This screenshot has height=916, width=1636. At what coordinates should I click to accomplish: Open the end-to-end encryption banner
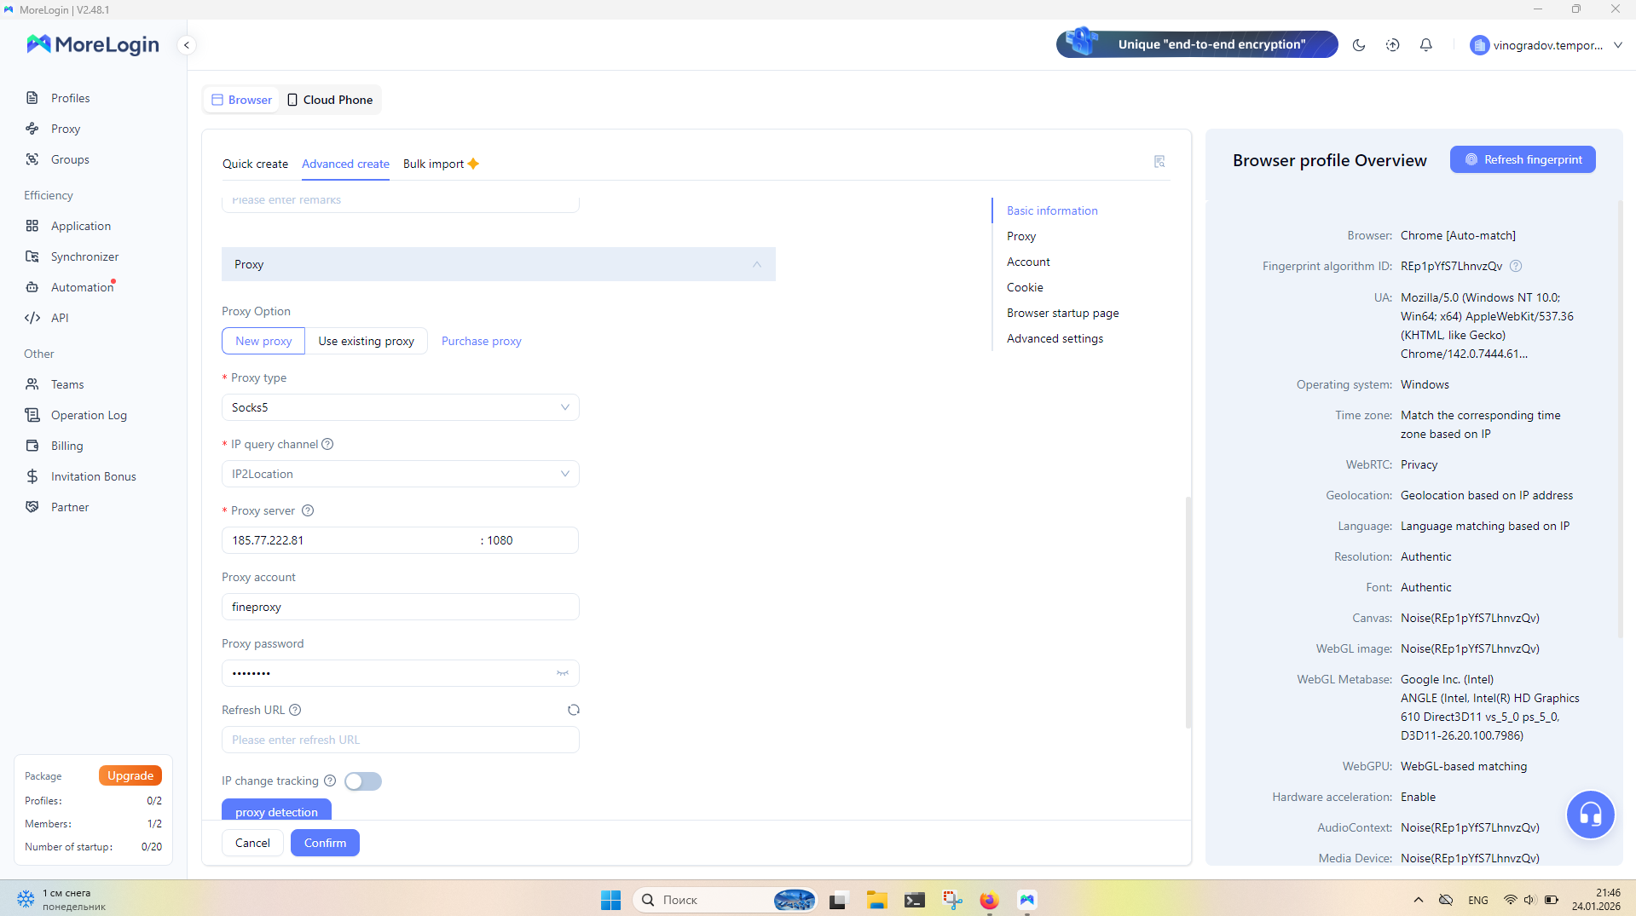click(1197, 44)
